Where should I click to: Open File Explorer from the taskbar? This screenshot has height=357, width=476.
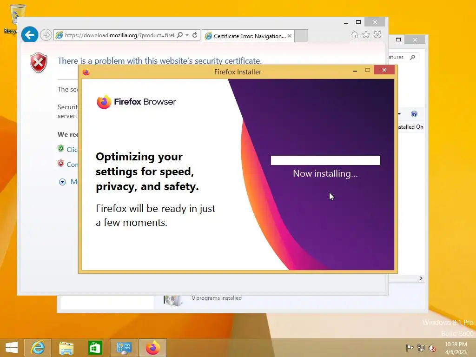click(x=66, y=348)
